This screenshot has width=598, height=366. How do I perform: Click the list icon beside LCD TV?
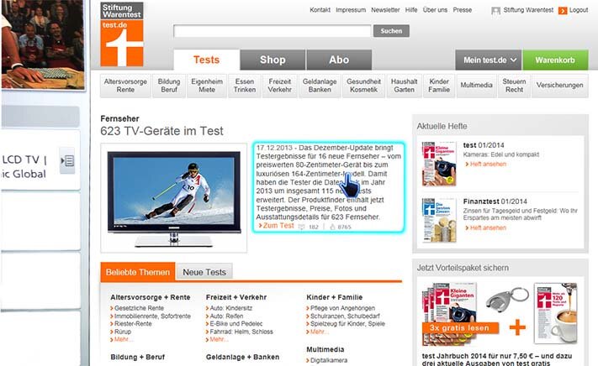[69, 160]
